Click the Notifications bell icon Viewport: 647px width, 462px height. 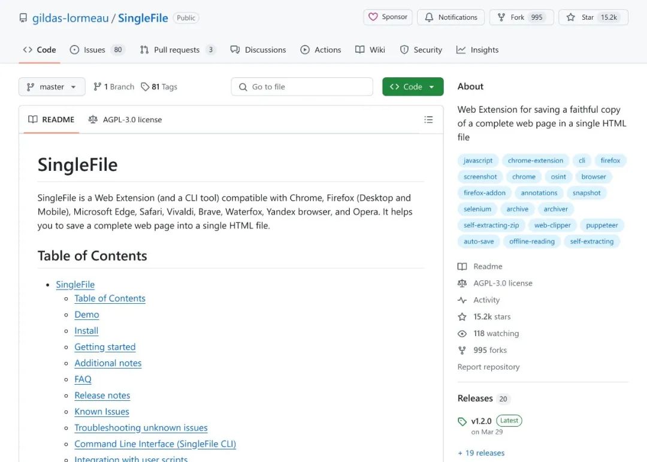(x=429, y=17)
